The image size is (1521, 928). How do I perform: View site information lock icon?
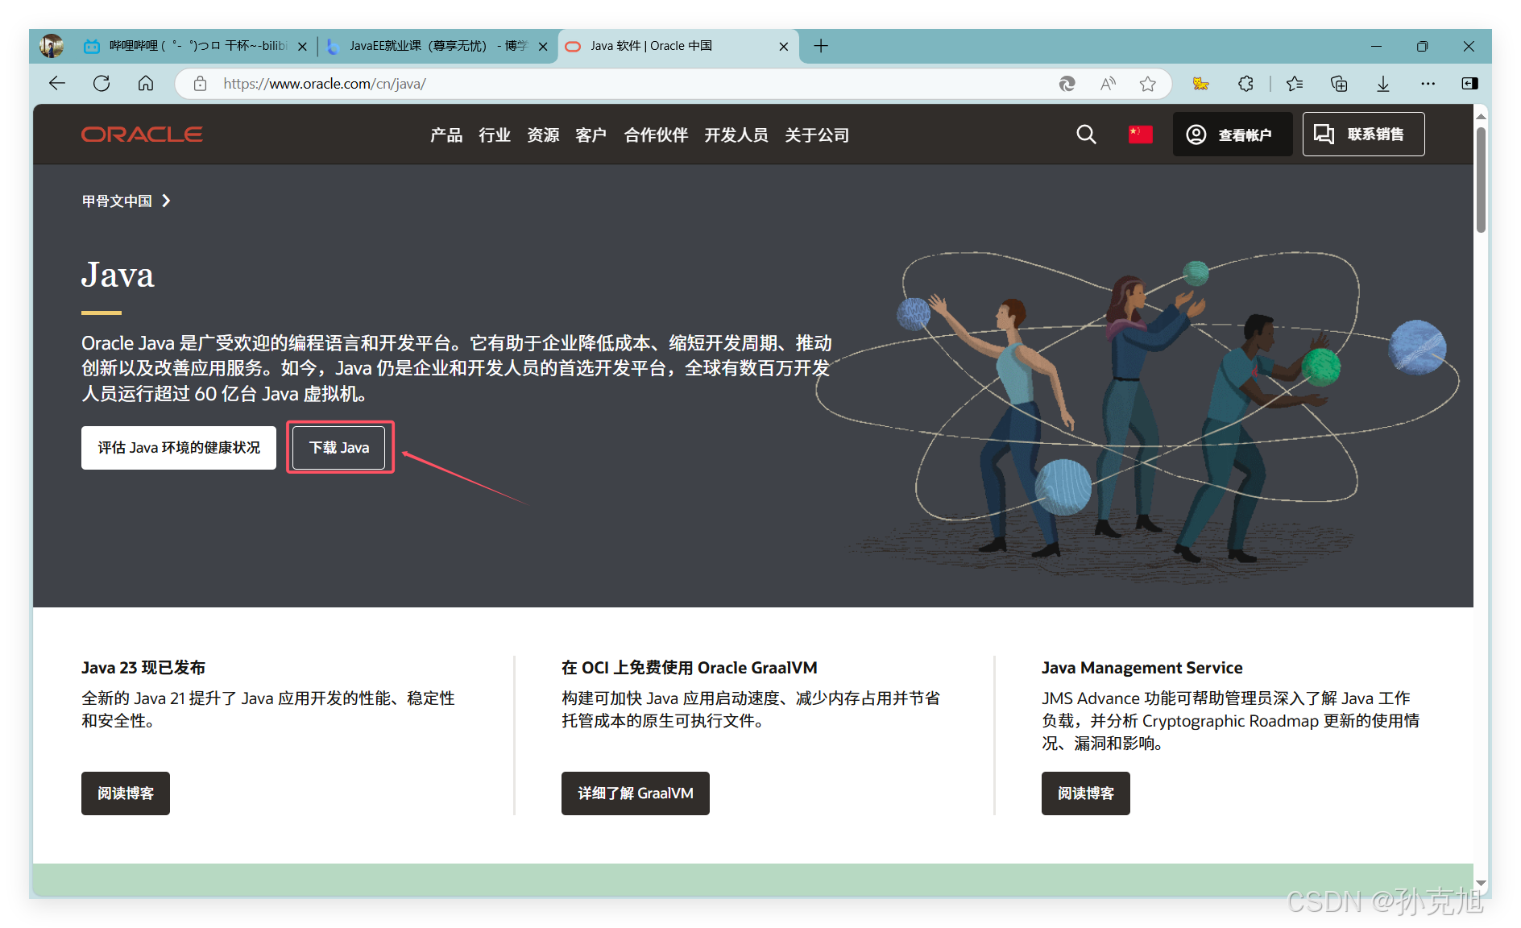[201, 84]
